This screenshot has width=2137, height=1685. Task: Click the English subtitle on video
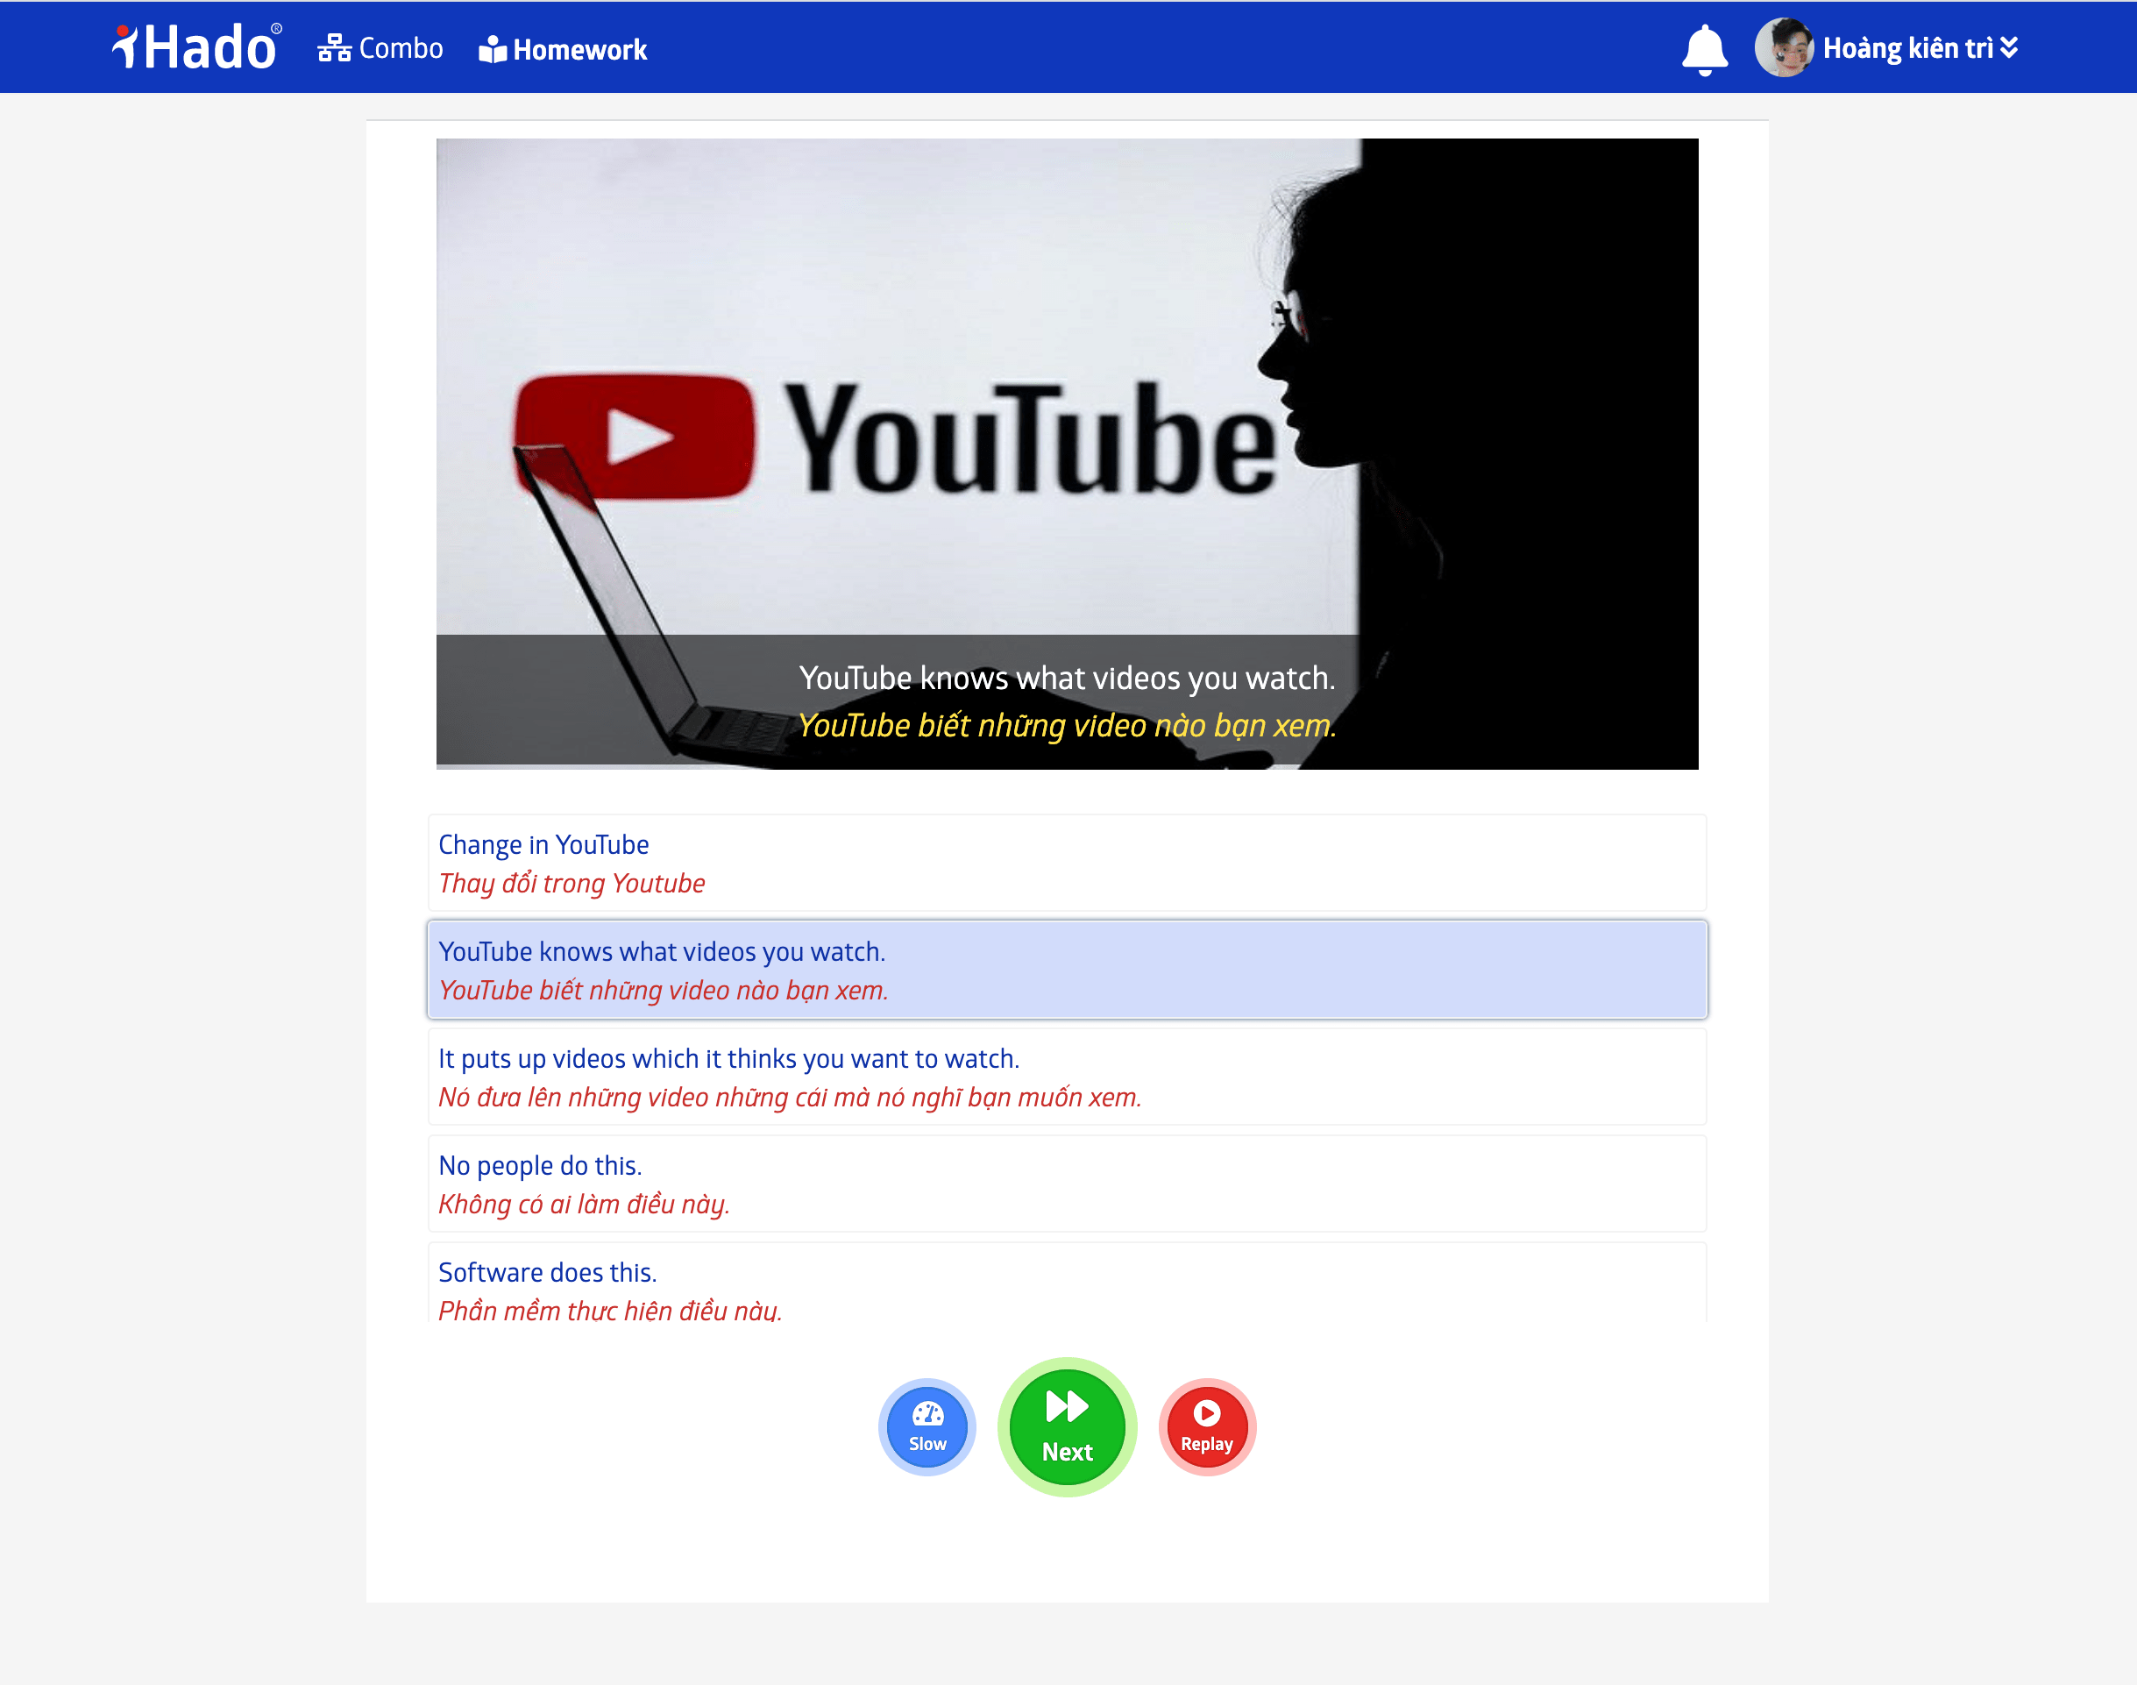[1066, 679]
